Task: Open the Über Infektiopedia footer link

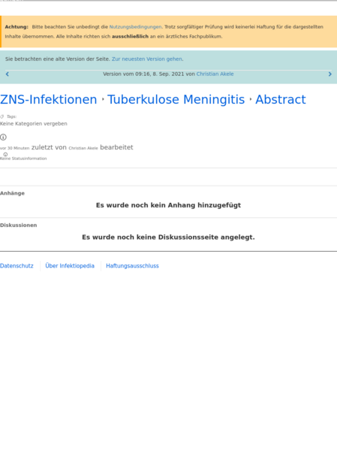Action: [x=70, y=266]
